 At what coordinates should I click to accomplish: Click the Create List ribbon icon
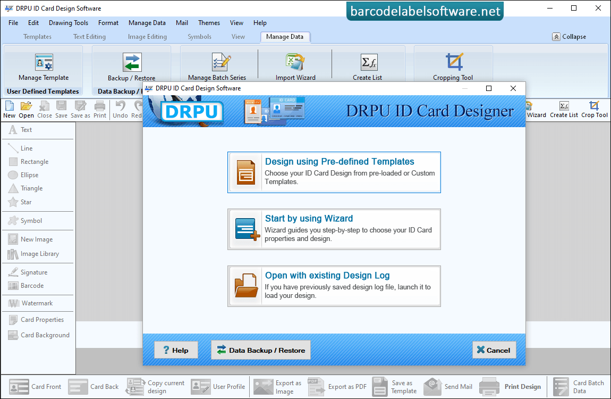368,67
